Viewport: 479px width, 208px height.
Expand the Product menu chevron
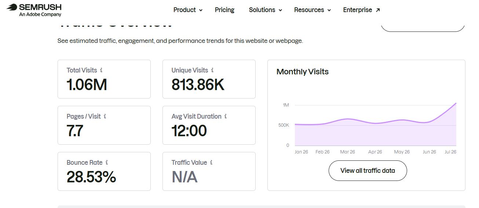(201, 10)
